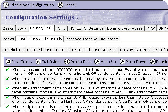168x112 pixels.
Task: Toggle green checkmark of the 10000000 bytes rule
Action: pos(7,69)
